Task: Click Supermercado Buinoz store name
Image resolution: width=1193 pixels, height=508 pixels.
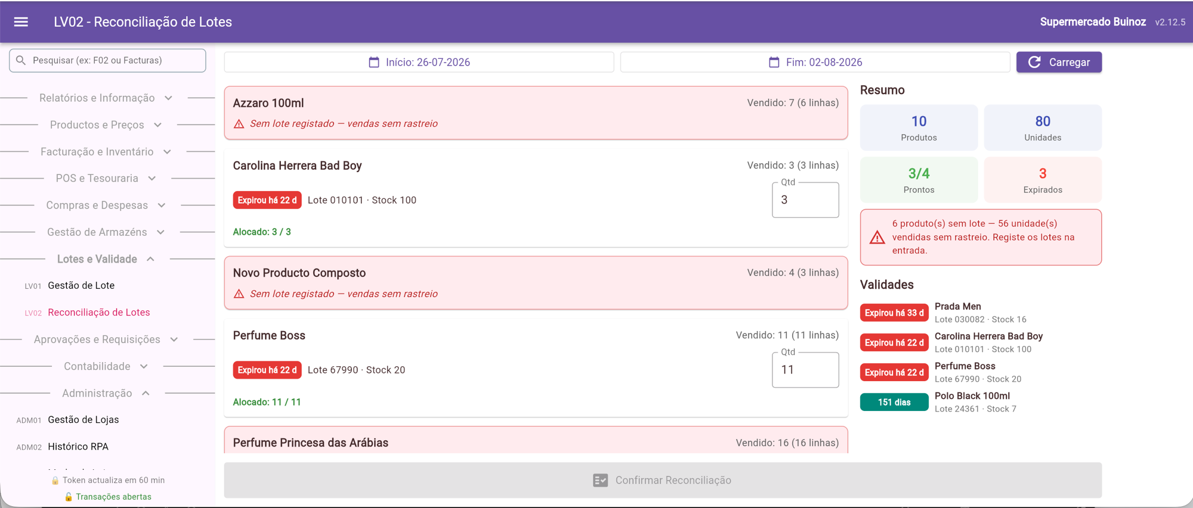Action: point(1093,22)
